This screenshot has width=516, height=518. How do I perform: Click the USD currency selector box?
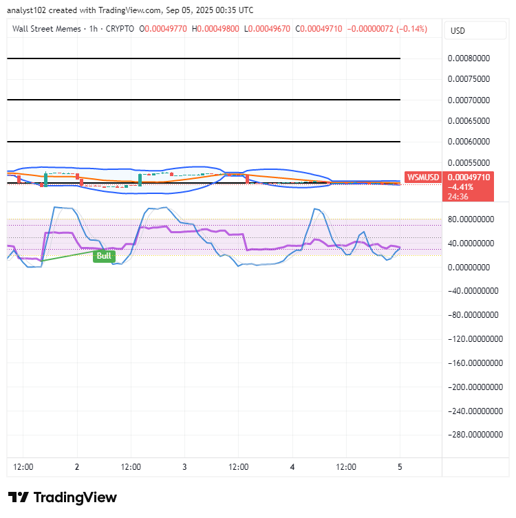475,31
